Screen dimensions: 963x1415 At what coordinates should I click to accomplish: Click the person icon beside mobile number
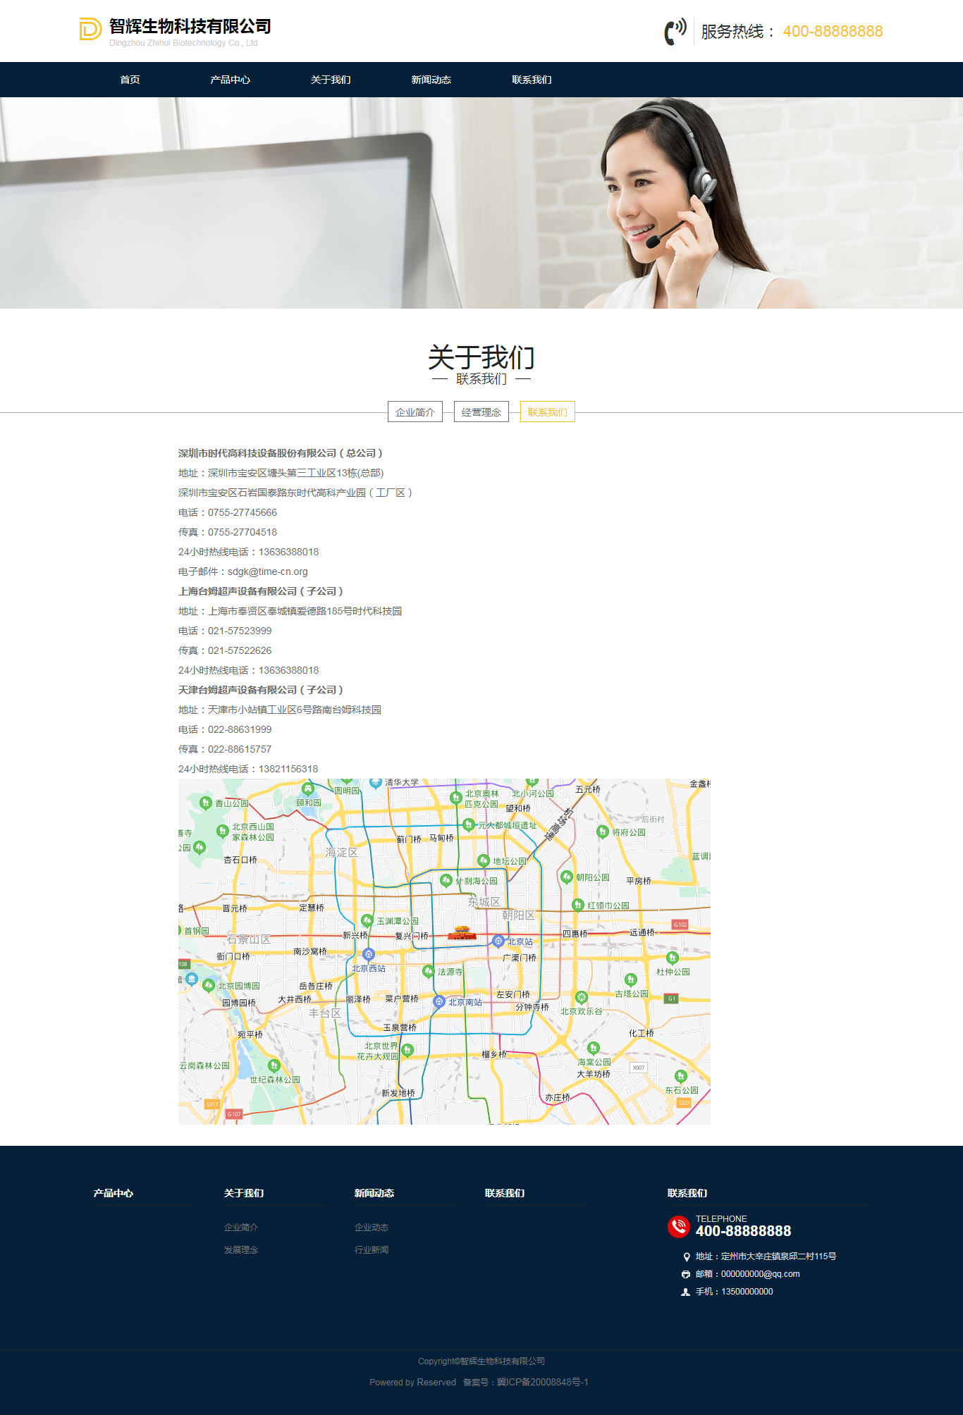click(686, 1292)
